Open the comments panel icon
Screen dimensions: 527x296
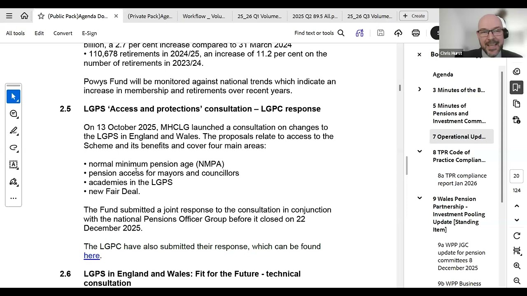point(516,72)
